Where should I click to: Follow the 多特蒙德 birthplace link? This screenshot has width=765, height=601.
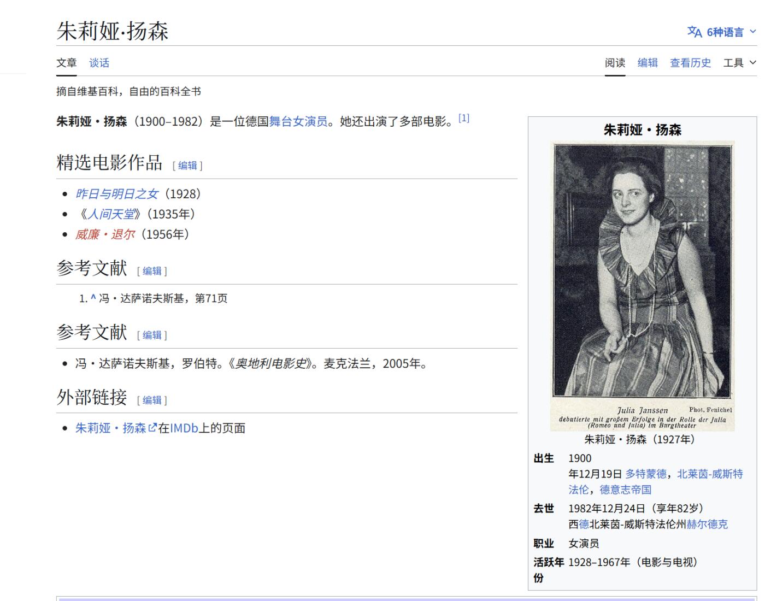(x=646, y=474)
